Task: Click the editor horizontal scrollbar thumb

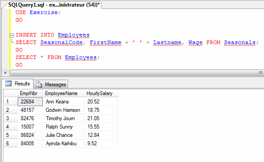Action: [x=137, y=73]
